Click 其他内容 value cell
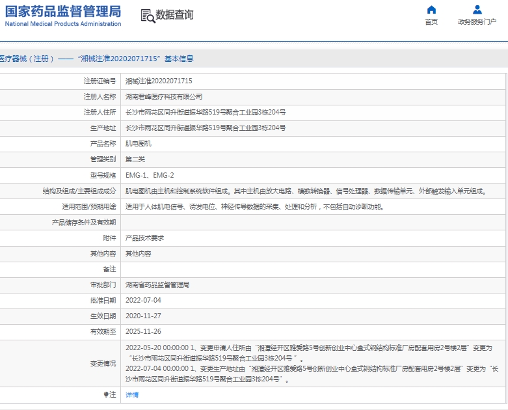This screenshot has width=508, height=410. pos(139,253)
